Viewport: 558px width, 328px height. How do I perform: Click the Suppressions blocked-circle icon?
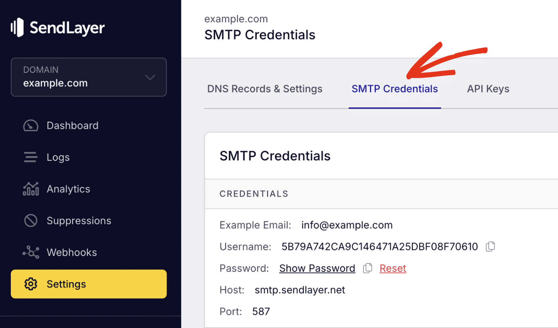click(x=31, y=221)
